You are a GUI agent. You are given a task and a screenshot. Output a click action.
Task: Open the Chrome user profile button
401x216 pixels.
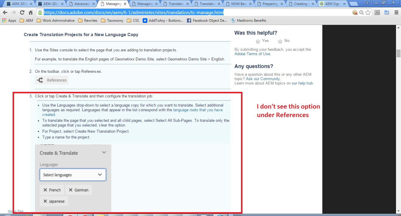(x=367, y=2)
